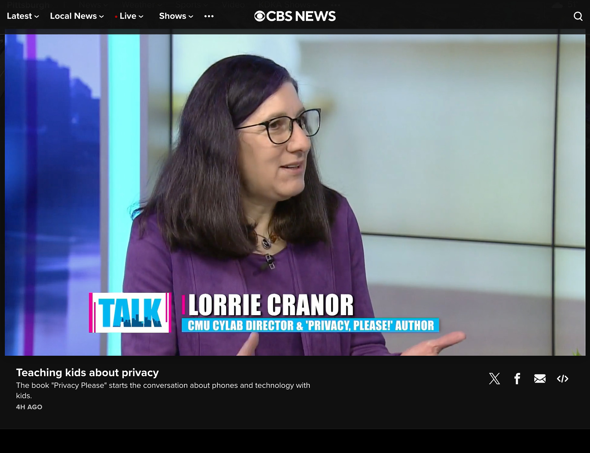Share video by email envelope icon
This screenshot has height=453, width=590.
pyautogui.click(x=540, y=378)
